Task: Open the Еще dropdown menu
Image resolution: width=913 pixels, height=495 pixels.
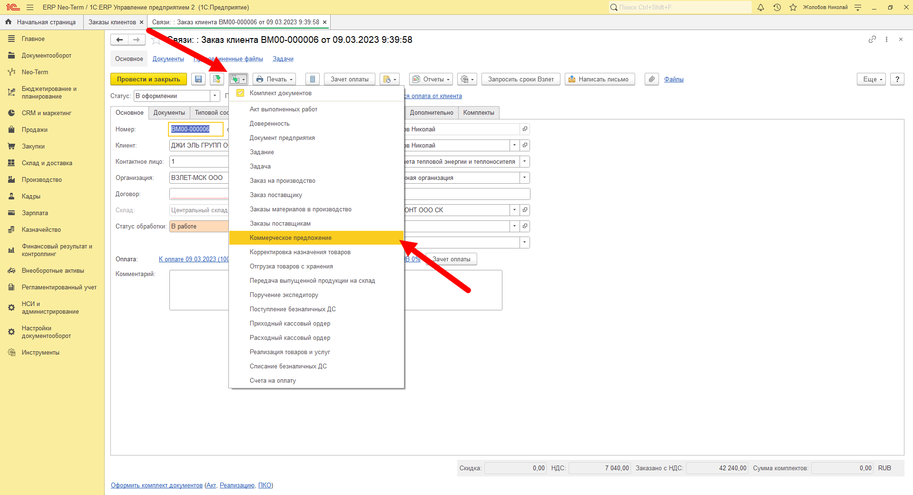Action: (872, 79)
